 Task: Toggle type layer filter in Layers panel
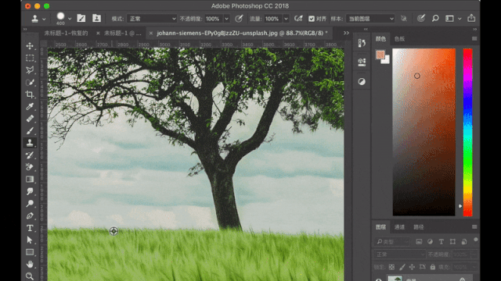442,242
